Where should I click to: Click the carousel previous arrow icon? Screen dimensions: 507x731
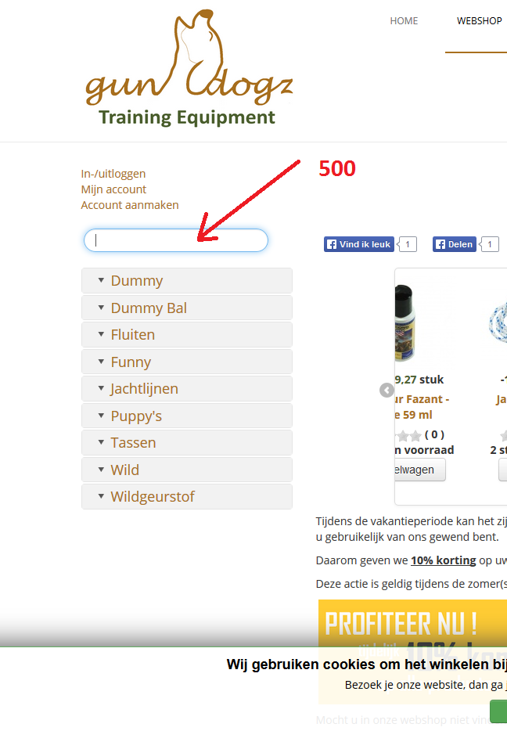387,391
